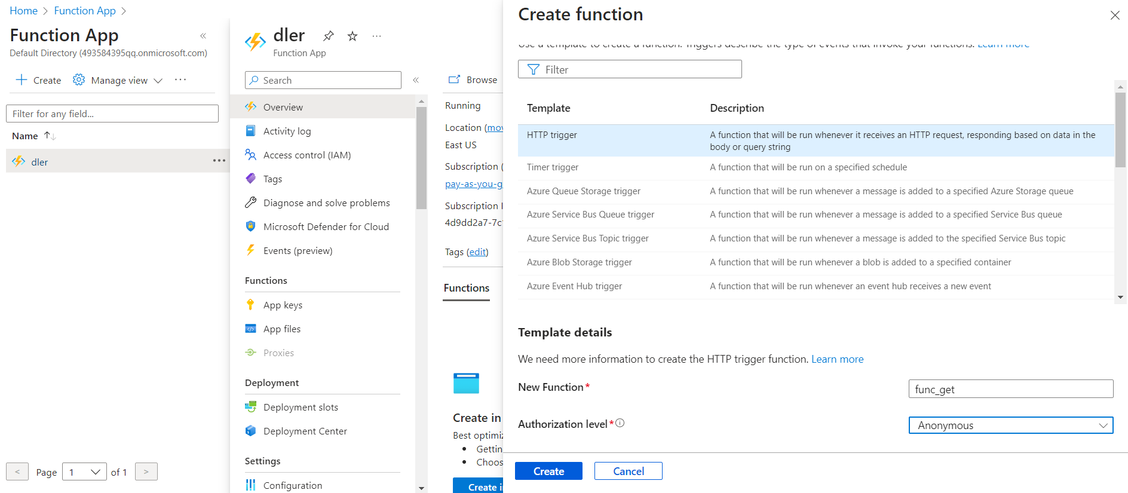Click the Events (preview) lightning icon
1128x493 pixels.
[x=251, y=250]
